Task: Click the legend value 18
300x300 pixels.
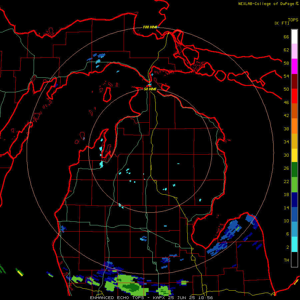Action: [286, 195]
